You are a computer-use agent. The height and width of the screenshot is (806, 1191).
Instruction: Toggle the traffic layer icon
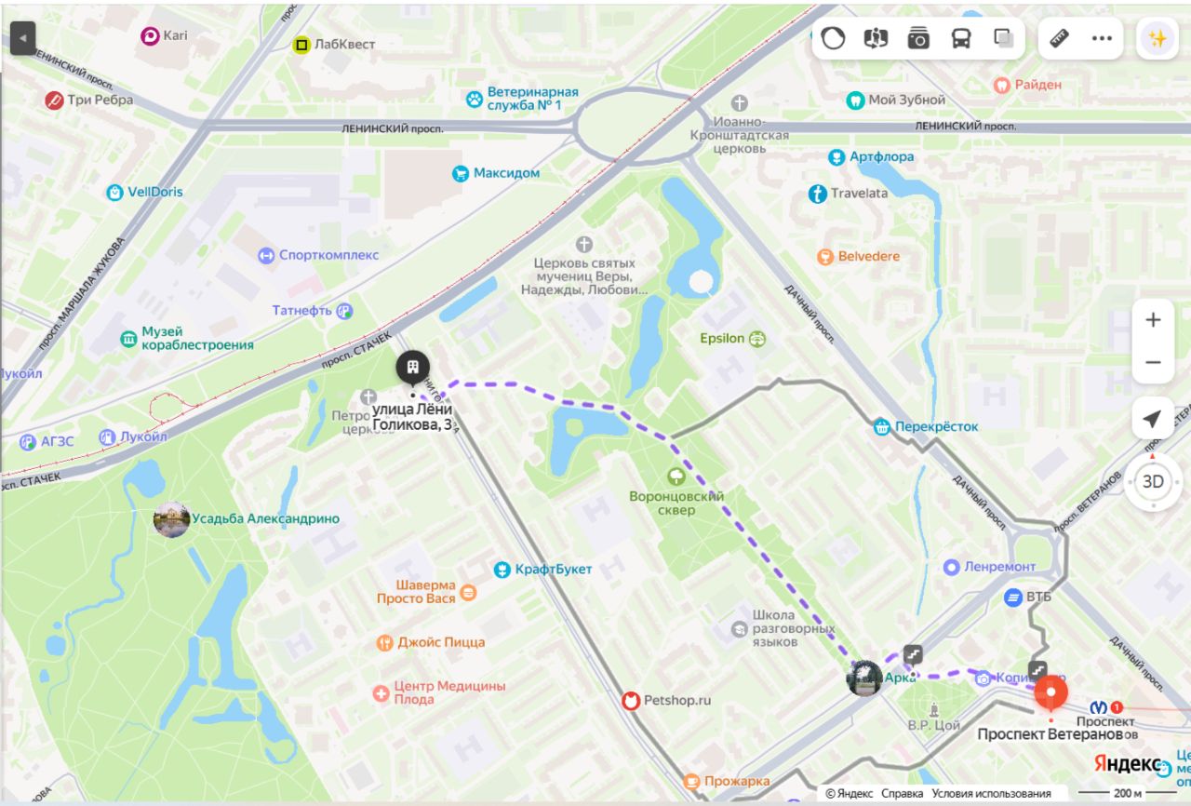click(x=833, y=38)
